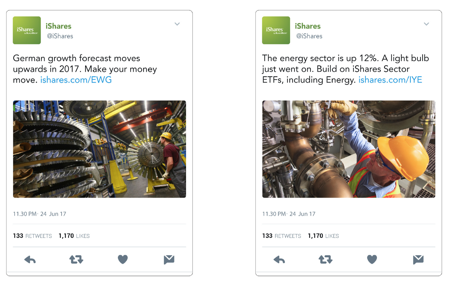Click @iShares handle on left tweet
The image size is (451, 285).
[x=59, y=36]
